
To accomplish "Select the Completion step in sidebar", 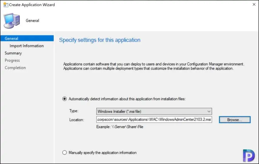I will [15, 68].
